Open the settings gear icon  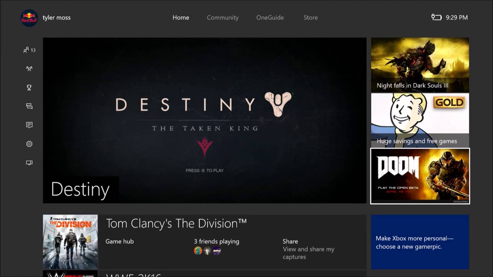coord(29,144)
